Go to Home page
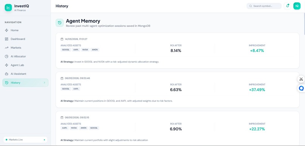 (x=25, y=30)
